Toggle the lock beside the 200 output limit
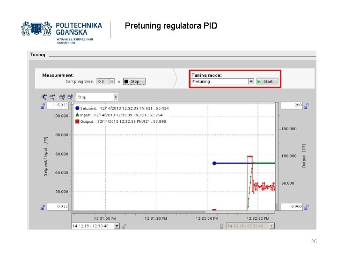Viewport: 337px width, 253px height. [307, 105]
